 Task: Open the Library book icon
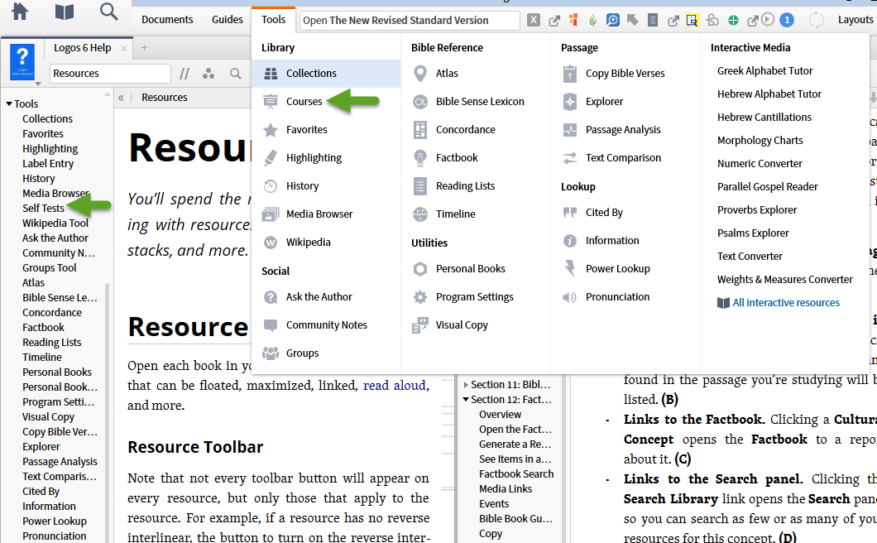[x=65, y=12]
